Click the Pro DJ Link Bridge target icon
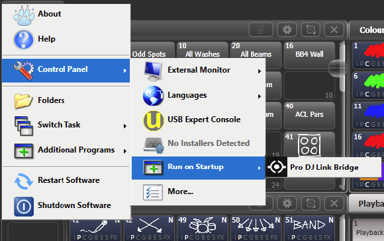The width and height of the screenshot is (384, 241). tap(277, 167)
